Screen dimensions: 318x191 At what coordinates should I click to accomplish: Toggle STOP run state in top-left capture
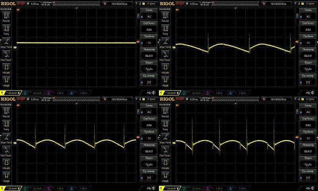tap(21, 4)
